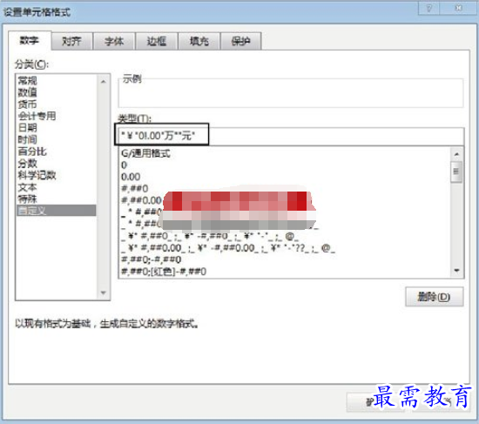Switch to the 边框 tab
Viewport: 479px width, 424px height.
pyautogui.click(x=157, y=41)
